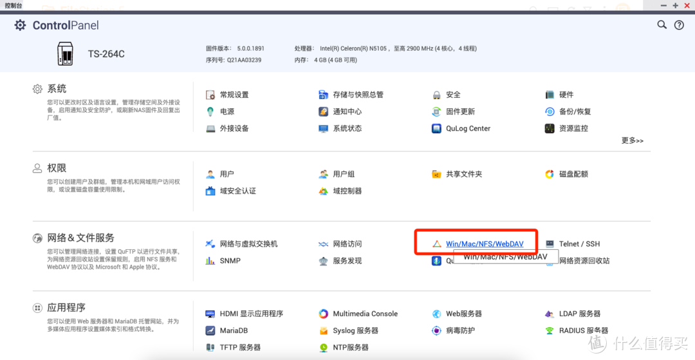This screenshot has width=695, height=360.
Task: Click the Win/Mac/NFS/WebDAV link
Action: tap(485, 244)
